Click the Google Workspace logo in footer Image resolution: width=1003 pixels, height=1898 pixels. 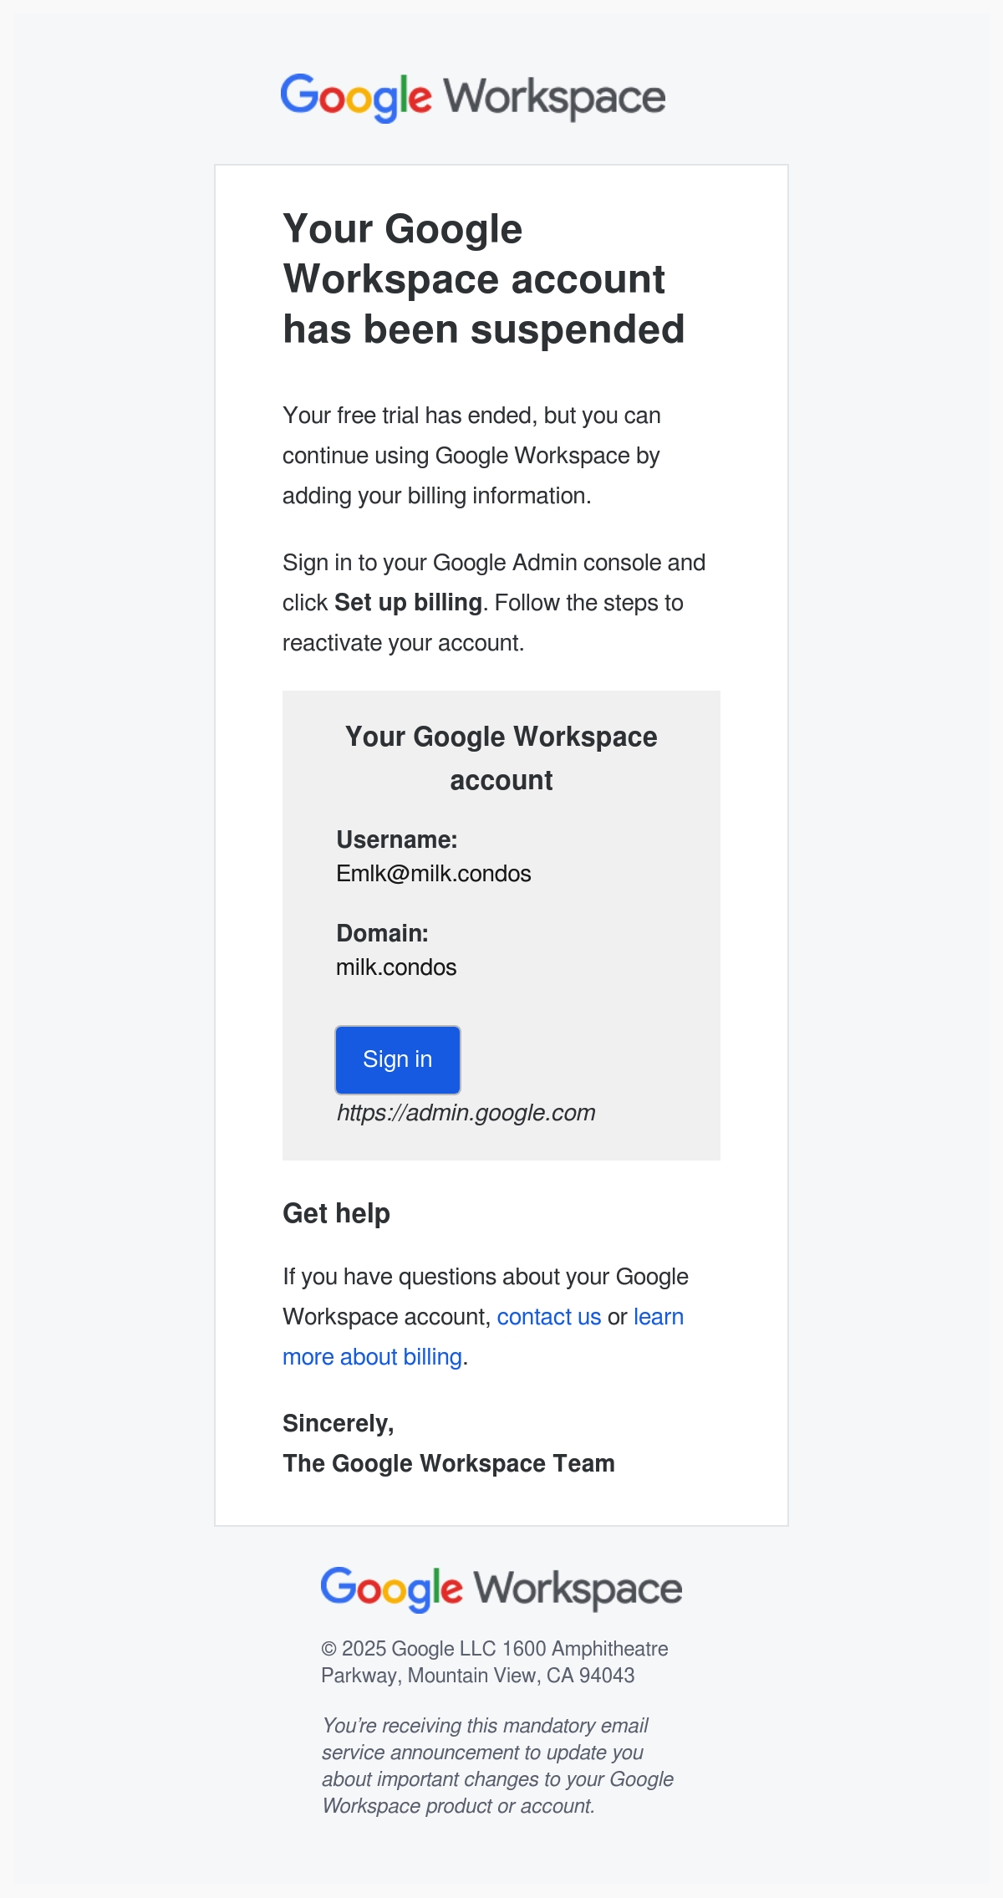[501, 1589]
